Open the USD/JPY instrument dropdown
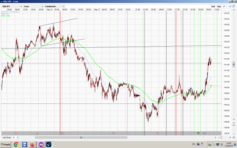The width and height of the screenshot is (237, 148). tap(12, 6)
